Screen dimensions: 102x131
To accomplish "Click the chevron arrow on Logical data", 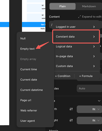I will pos(94,46).
